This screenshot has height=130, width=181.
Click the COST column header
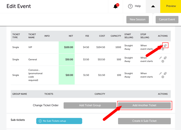click(102, 36)
